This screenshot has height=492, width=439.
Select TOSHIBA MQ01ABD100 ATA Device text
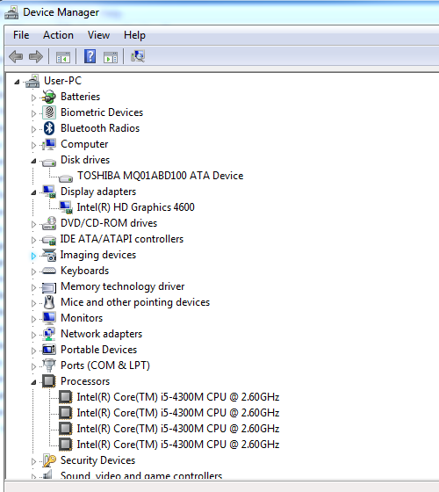[x=160, y=176]
